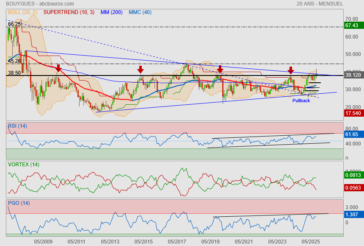Viewport: 364px width, 246px height.
Task: Select the 39.120 current price tag
Action: point(353,75)
